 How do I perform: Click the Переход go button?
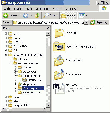tap(98, 23)
